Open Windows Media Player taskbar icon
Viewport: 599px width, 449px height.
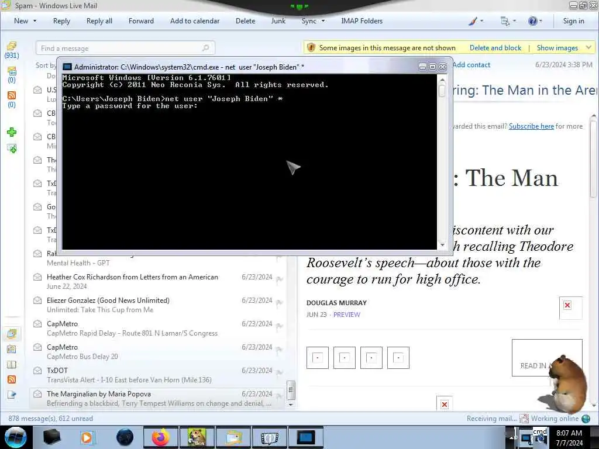coord(87,437)
